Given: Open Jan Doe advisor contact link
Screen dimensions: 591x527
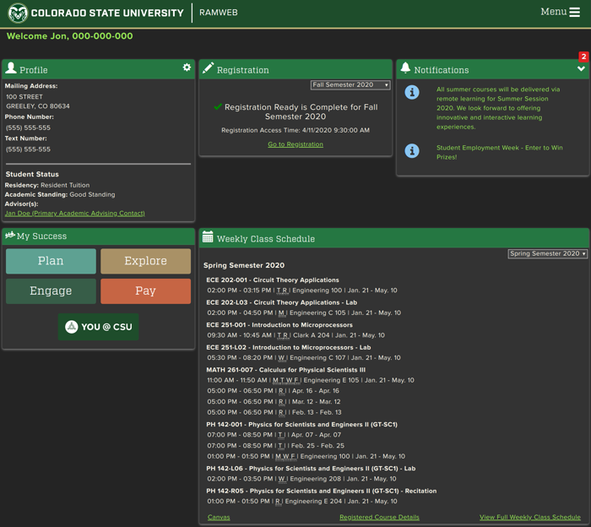Looking at the screenshot, I should (x=74, y=214).
